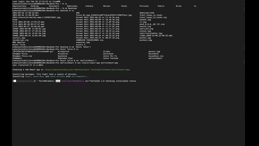The height and width of the screenshot is (146, 259).
Task: Click the 'Sites' entry in home listing
Action: click(x=178, y=6)
